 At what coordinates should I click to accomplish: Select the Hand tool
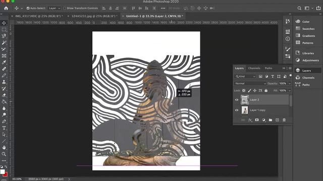click(x=4, y=147)
